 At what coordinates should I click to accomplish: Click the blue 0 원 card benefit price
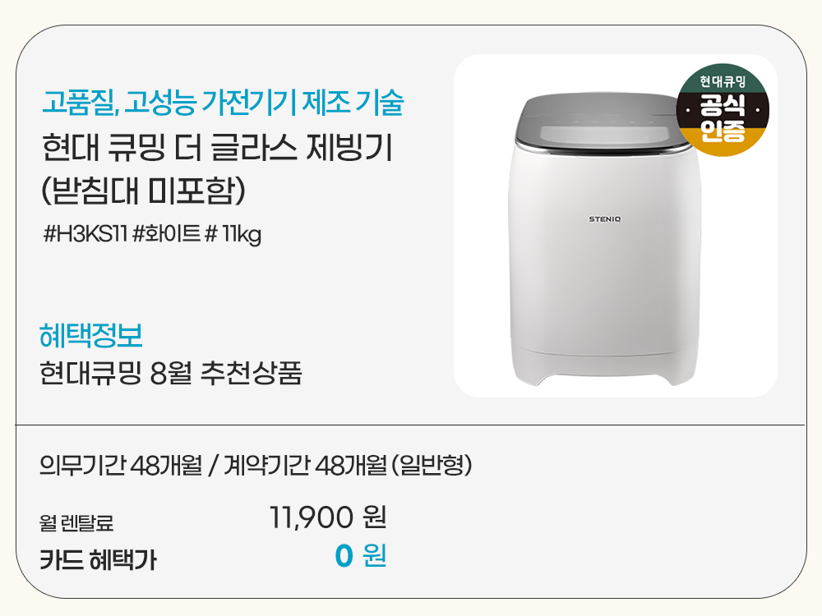(360, 557)
